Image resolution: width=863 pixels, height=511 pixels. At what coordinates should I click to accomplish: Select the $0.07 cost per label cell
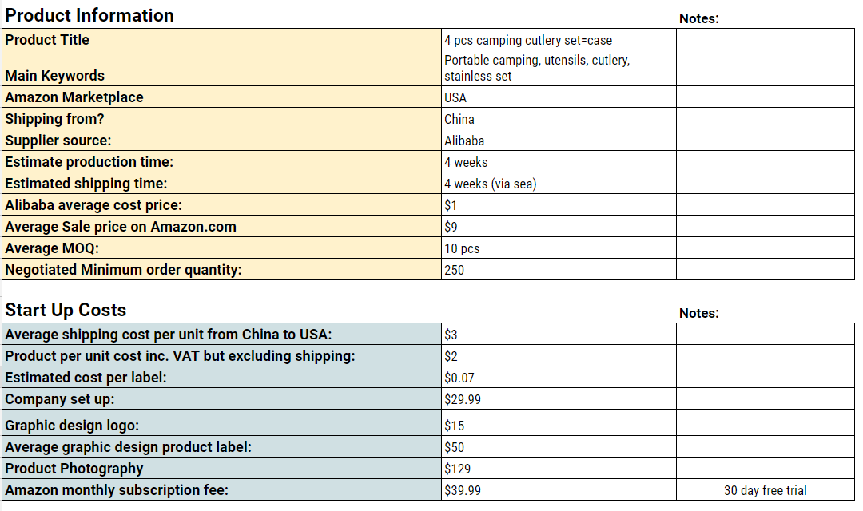(x=559, y=378)
